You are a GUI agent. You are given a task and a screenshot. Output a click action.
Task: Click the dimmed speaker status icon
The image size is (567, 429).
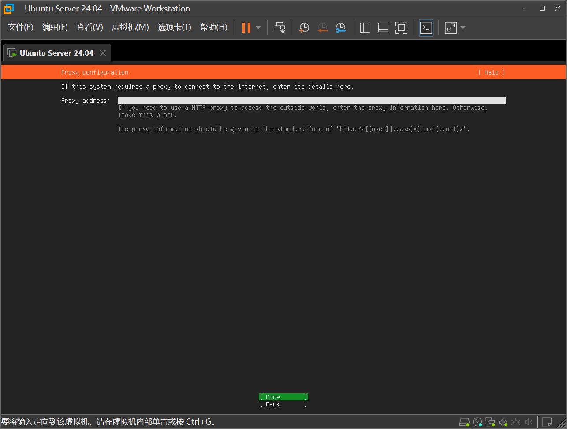pyautogui.click(x=529, y=422)
